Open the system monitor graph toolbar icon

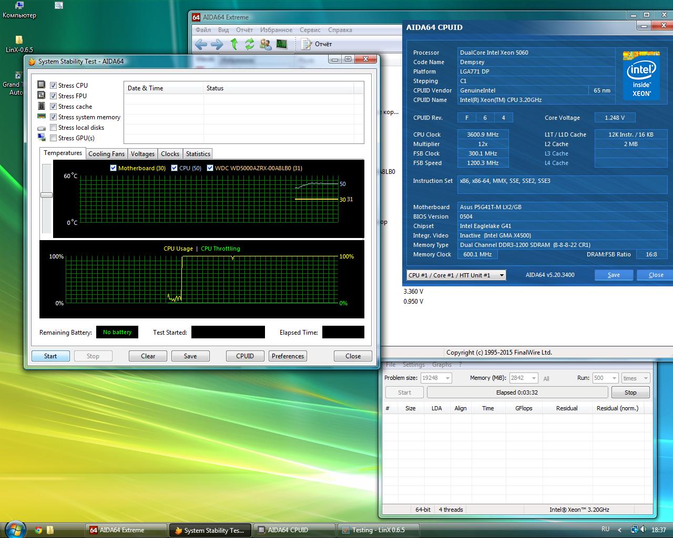282,44
